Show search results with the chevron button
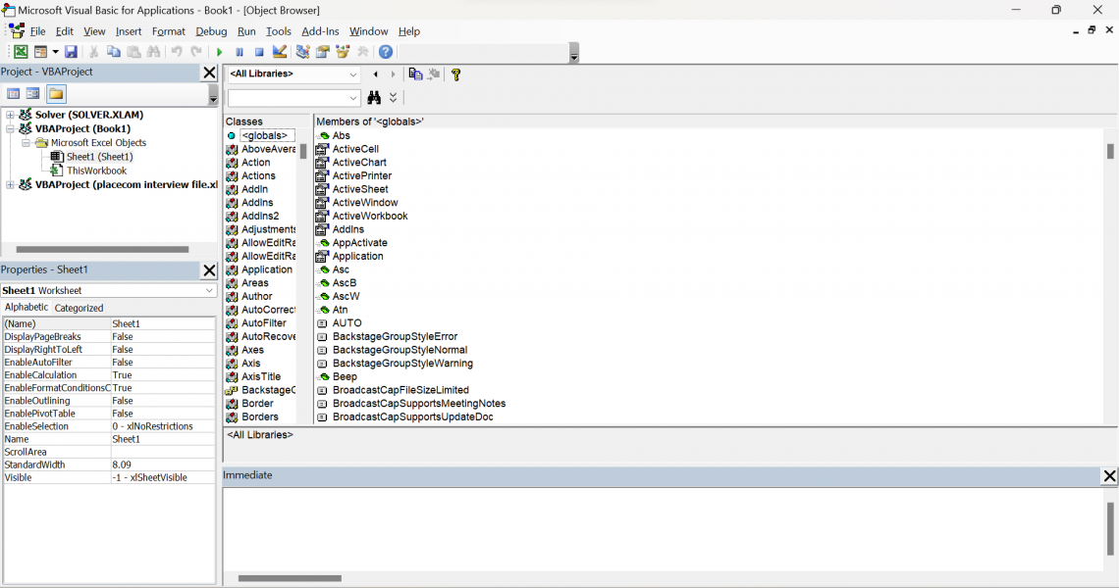Image resolution: width=1119 pixels, height=588 pixels. [x=393, y=97]
